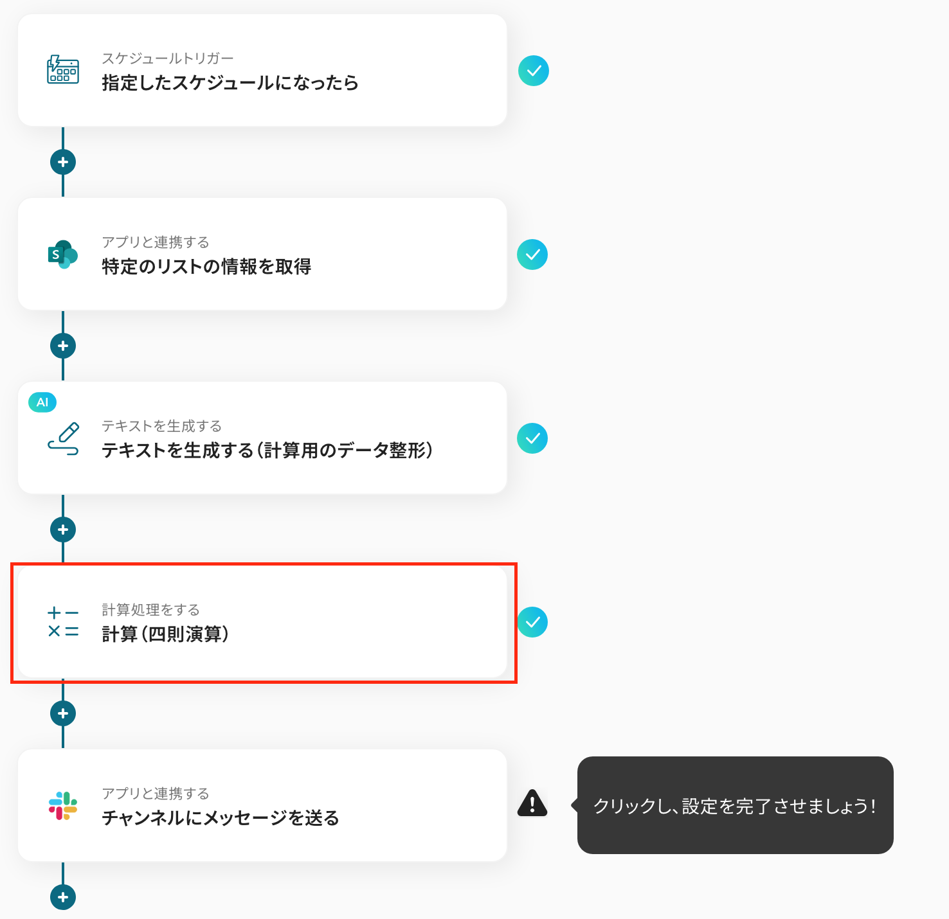Click the arithmetic calculation symbols icon
Viewport: 949px width, 919px height.
pyautogui.click(x=63, y=622)
